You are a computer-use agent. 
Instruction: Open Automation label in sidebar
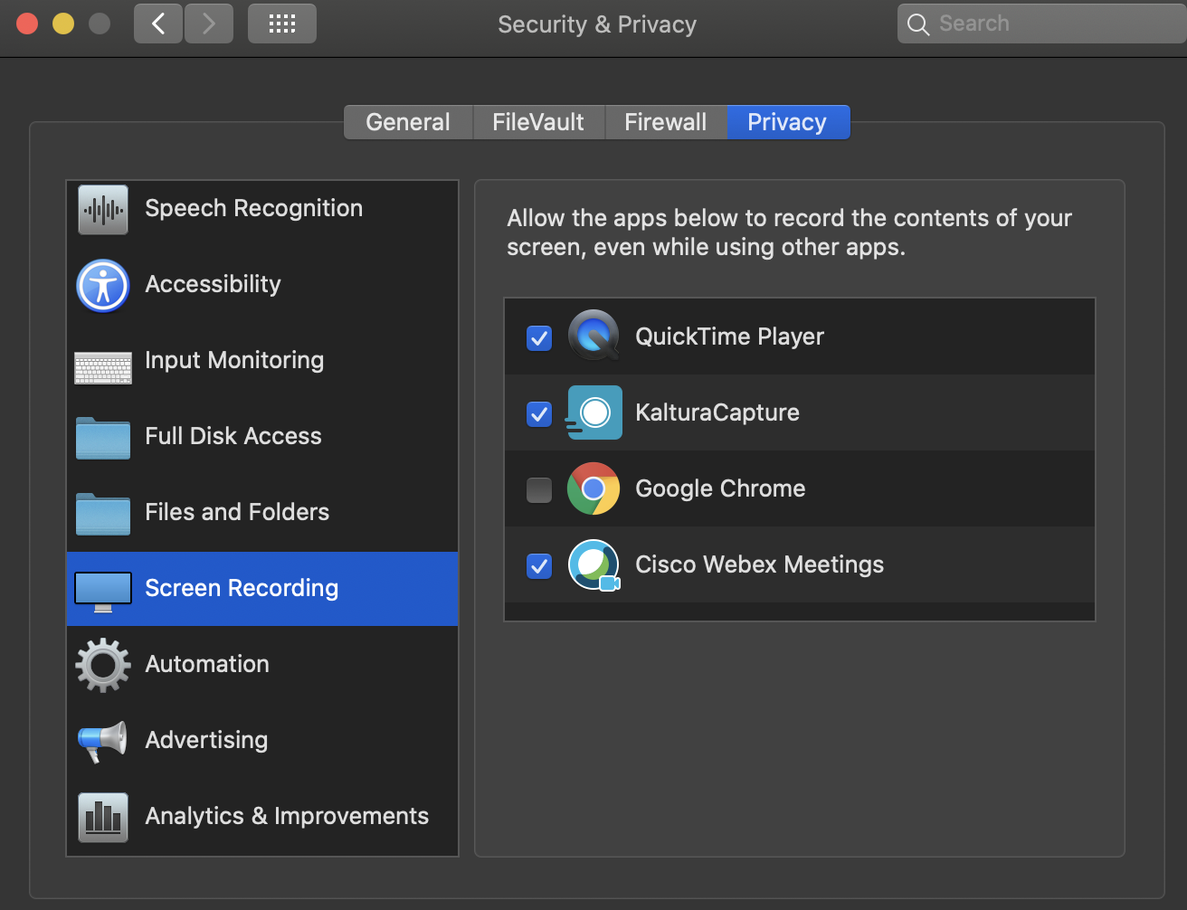[207, 664]
